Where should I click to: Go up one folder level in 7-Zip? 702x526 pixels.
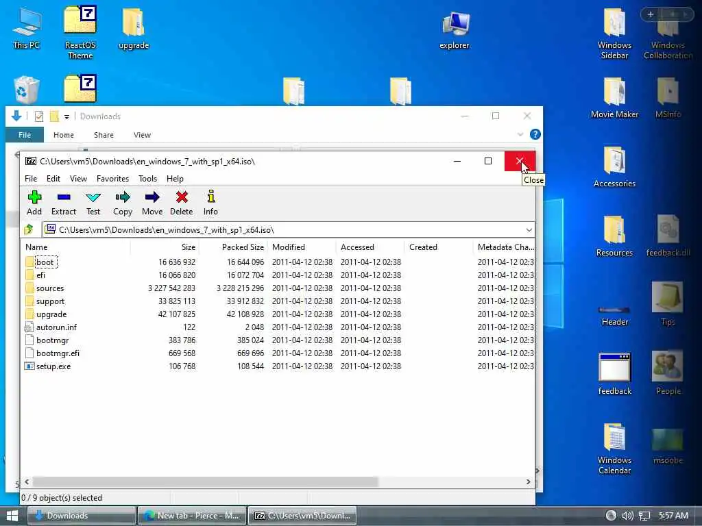click(29, 230)
